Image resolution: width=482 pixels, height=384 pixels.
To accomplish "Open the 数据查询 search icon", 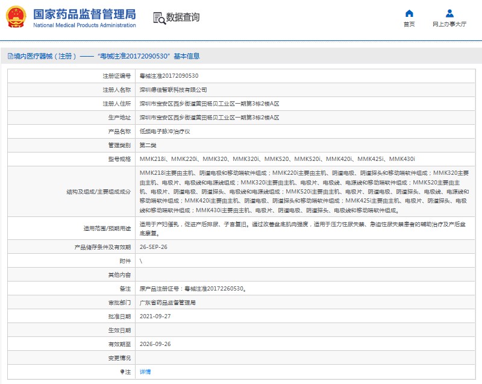I will 159,18.
